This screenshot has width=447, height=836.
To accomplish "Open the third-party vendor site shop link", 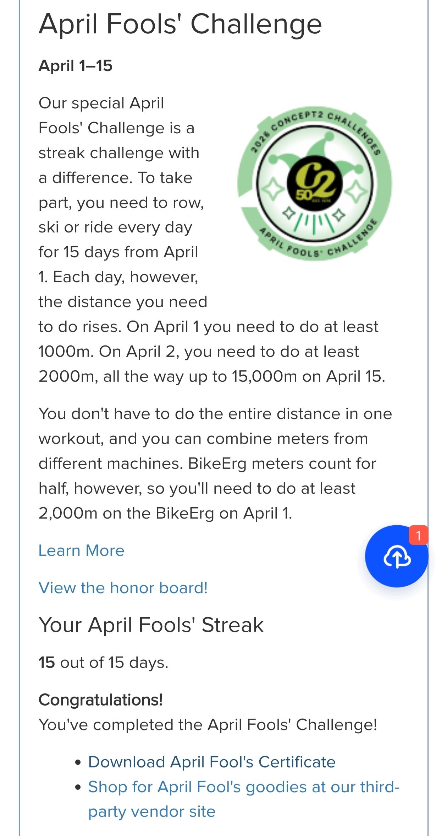I will 244,799.
